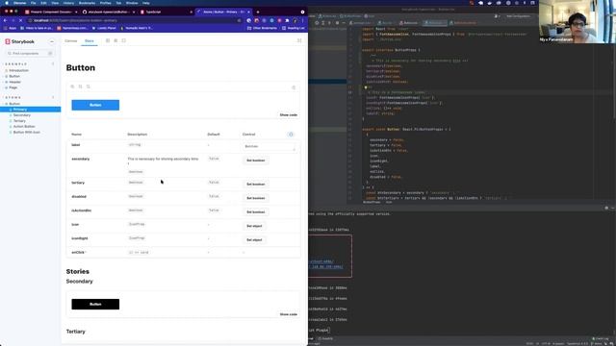Open the Apps bookmarks shortcut
This screenshot has width=616, height=346.
coord(11,28)
